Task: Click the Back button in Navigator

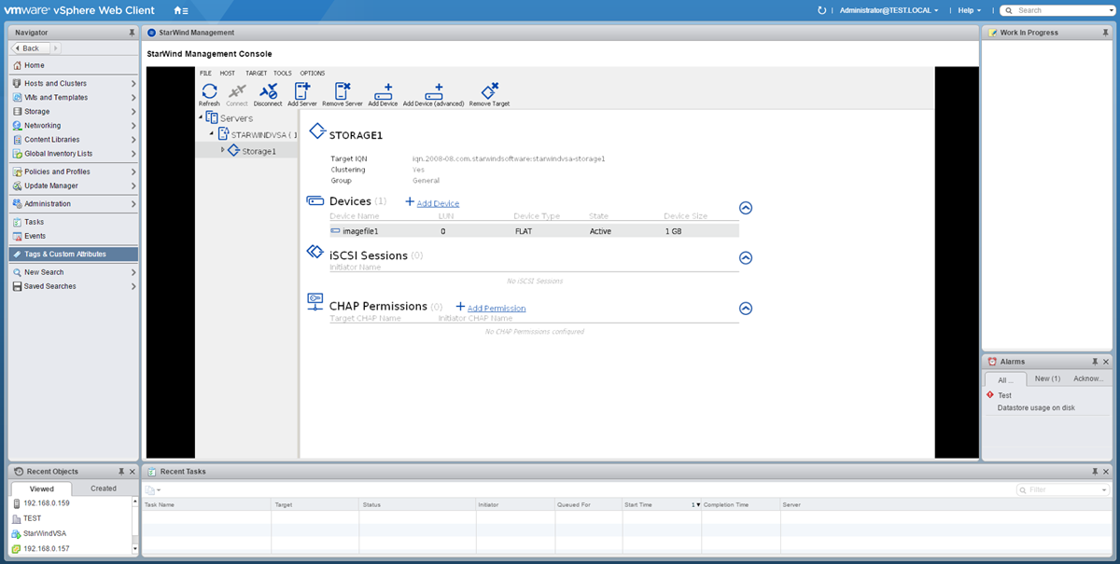Action: point(31,48)
